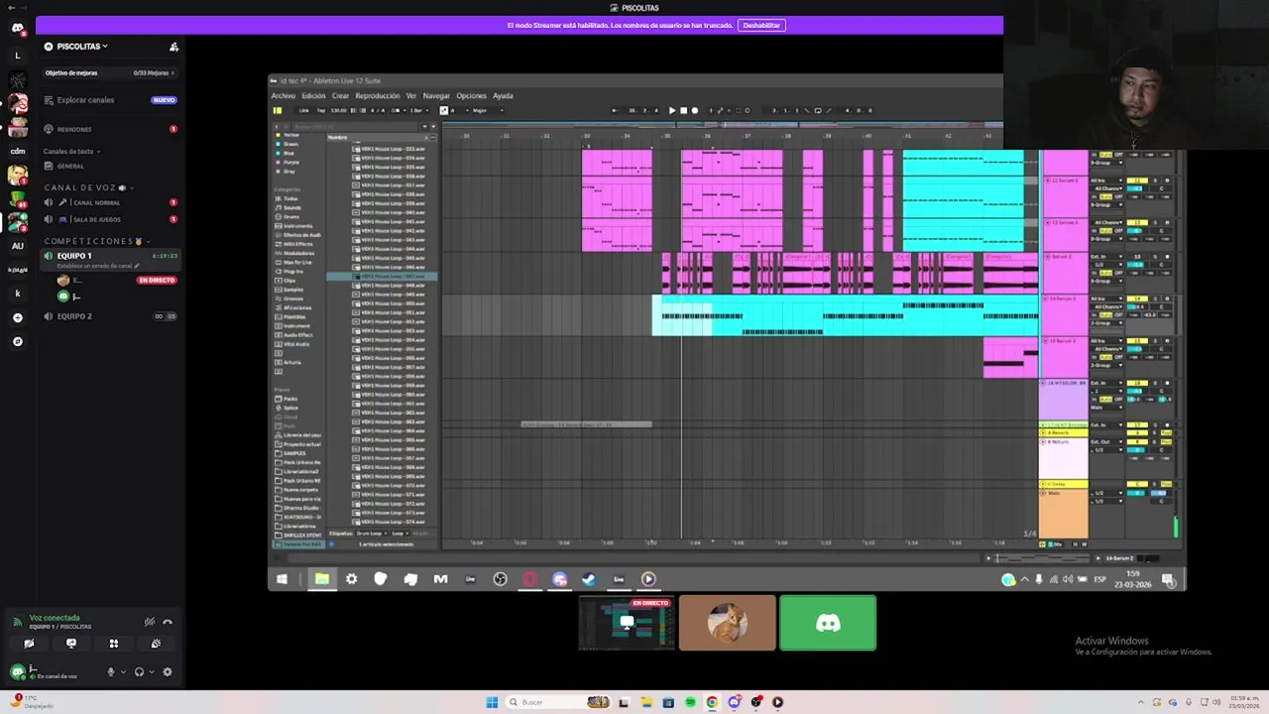Image resolution: width=1269 pixels, height=714 pixels.
Task: Click Ableton transport stop button
Action: click(x=683, y=110)
